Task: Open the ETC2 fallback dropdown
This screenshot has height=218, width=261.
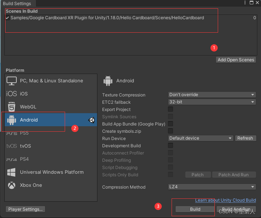Action: click(x=212, y=102)
